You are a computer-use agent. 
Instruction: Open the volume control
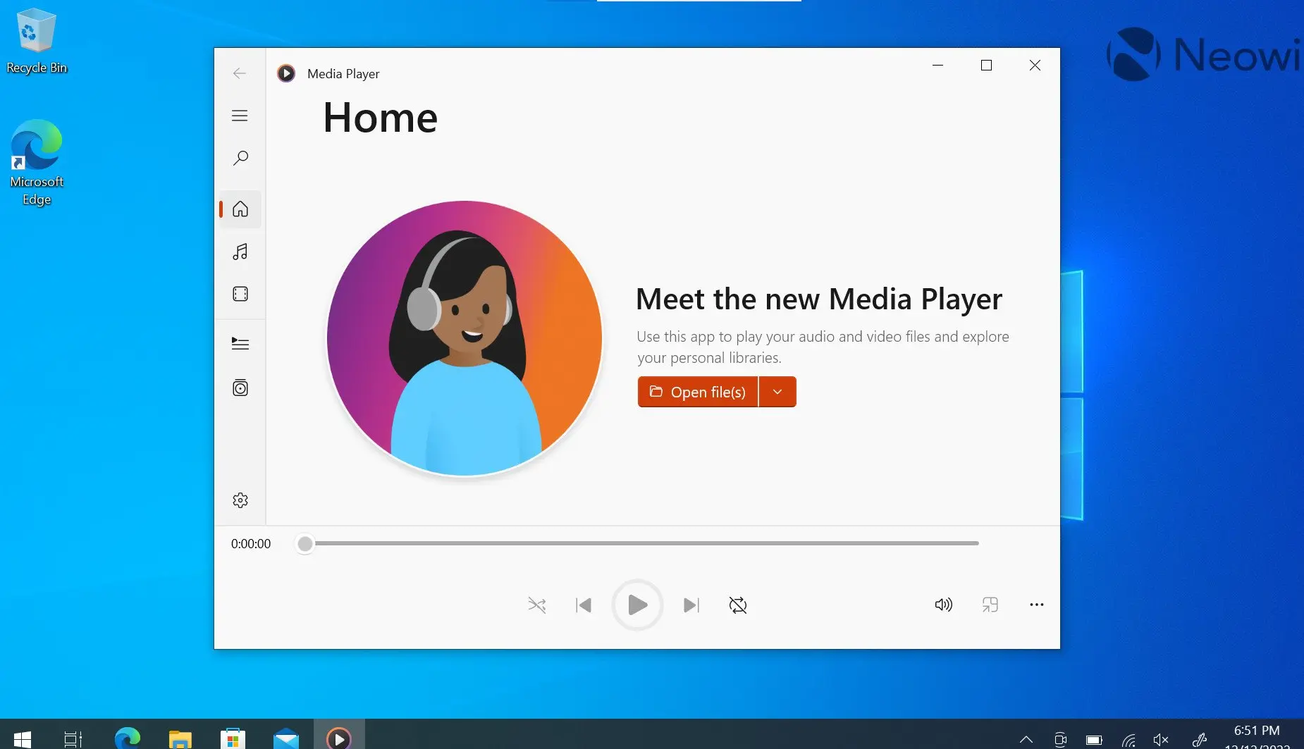click(x=943, y=605)
